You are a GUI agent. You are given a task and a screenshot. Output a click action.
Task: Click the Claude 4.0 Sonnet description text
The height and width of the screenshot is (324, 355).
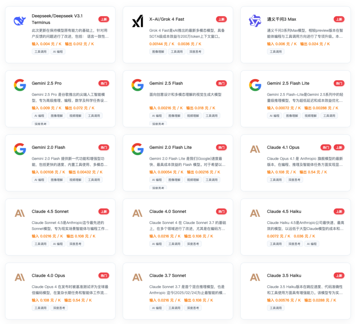click(x=187, y=226)
